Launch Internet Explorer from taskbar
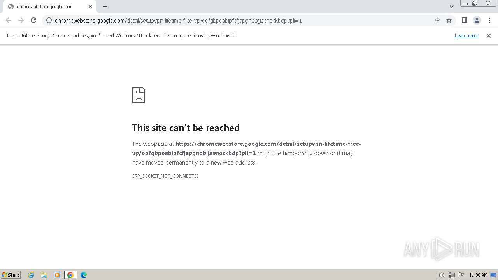The image size is (498, 280). [31, 275]
